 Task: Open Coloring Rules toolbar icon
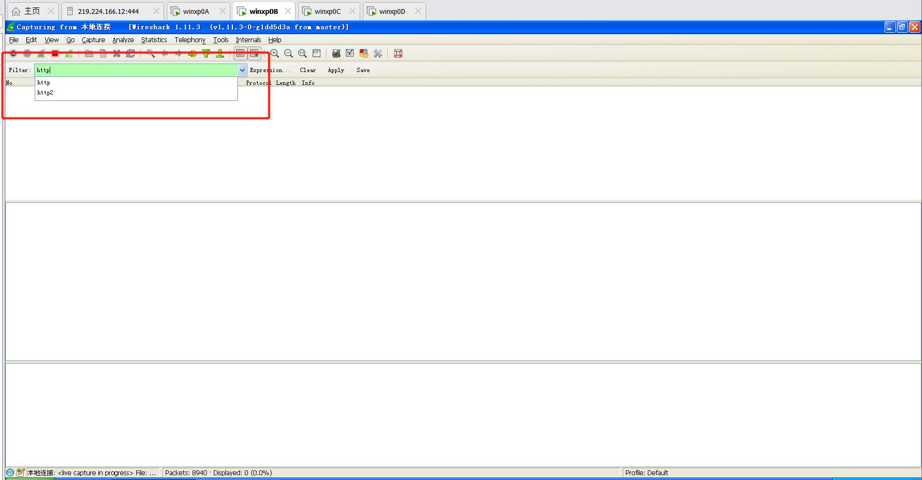click(364, 53)
